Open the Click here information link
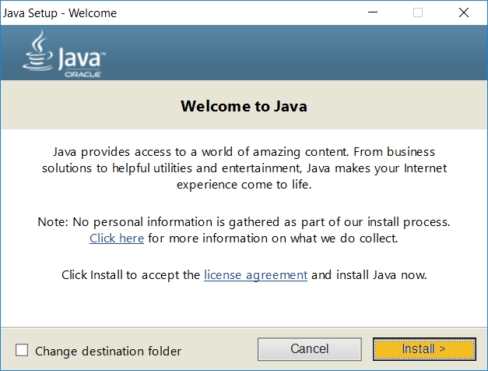The height and width of the screenshot is (371, 488). tap(117, 238)
